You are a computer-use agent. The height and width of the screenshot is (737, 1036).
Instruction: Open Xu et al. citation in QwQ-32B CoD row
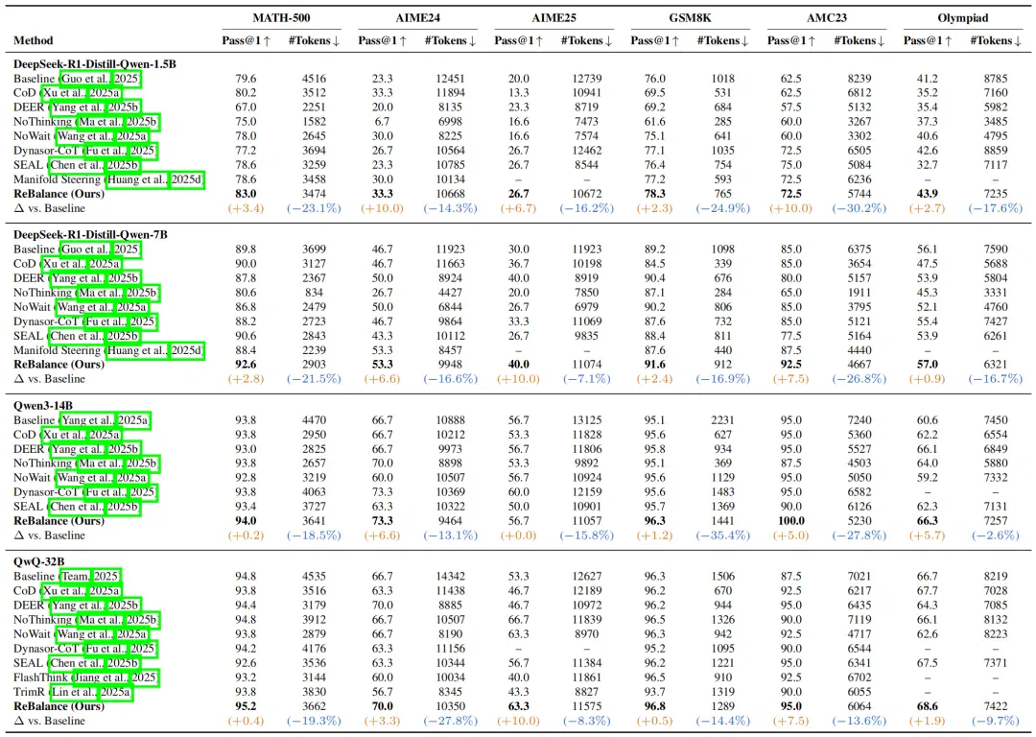tap(63, 591)
